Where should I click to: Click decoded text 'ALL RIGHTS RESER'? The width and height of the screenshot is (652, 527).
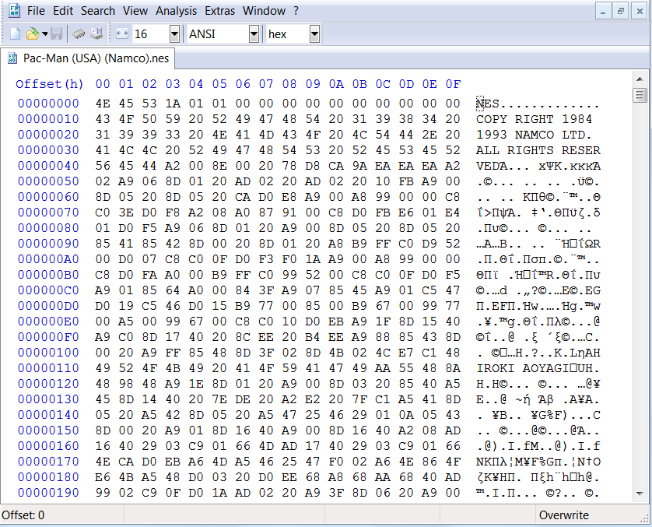pyautogui.click(x=538, y=150)
